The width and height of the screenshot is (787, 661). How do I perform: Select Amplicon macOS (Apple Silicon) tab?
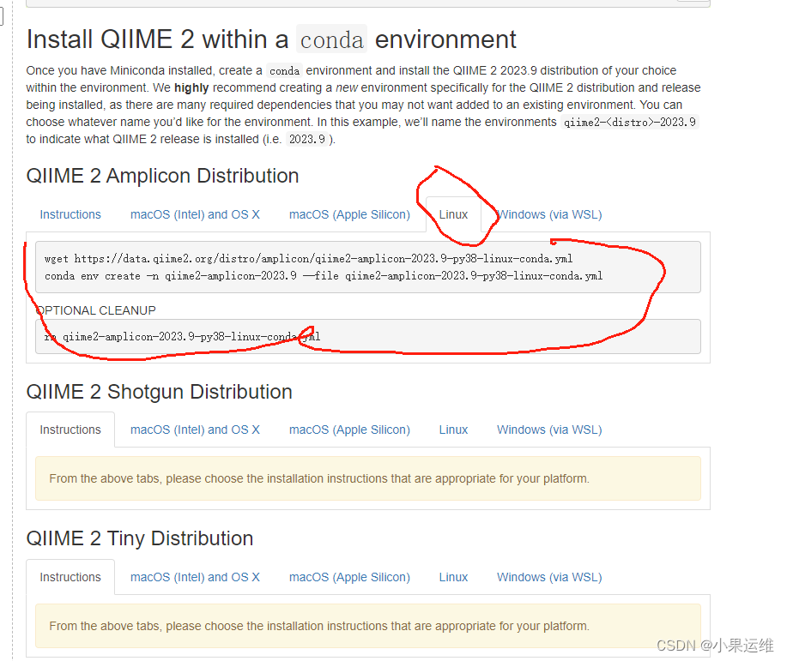[x=349, y=214]
